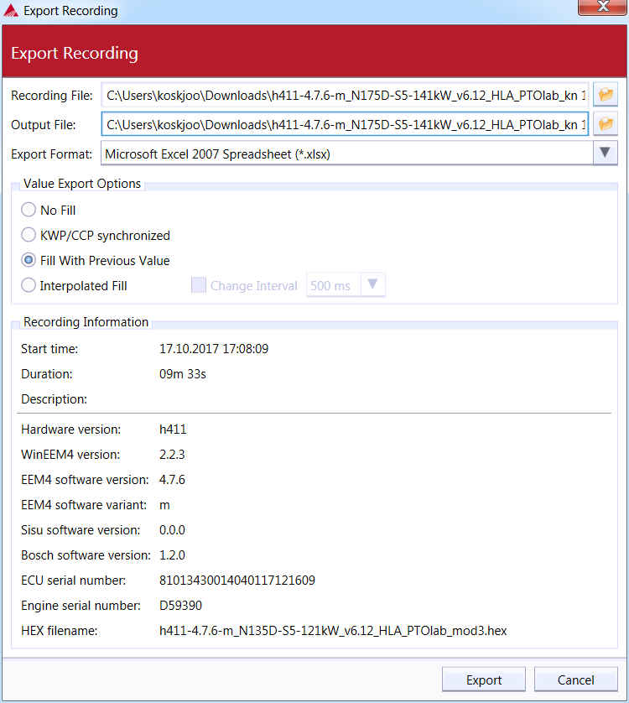Image resolution: width=629 pixels, height=703 pixels.
Task: Choose Fill With Previous Value option
Action: coord(29,260)
